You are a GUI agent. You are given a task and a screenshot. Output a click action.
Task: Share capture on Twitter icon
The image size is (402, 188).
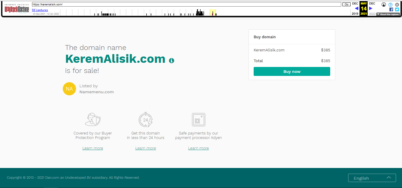[397, 10]
